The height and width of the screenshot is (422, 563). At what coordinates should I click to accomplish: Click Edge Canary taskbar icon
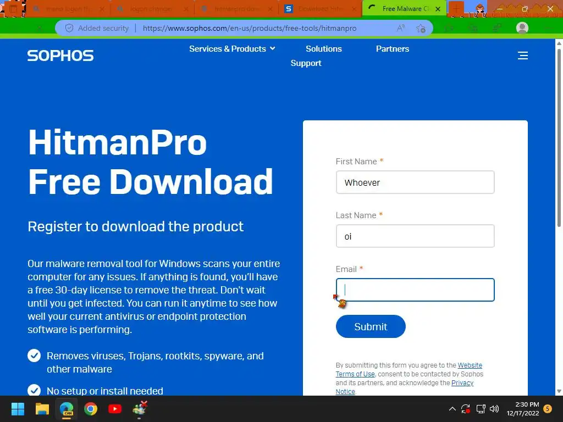point(67,409)
